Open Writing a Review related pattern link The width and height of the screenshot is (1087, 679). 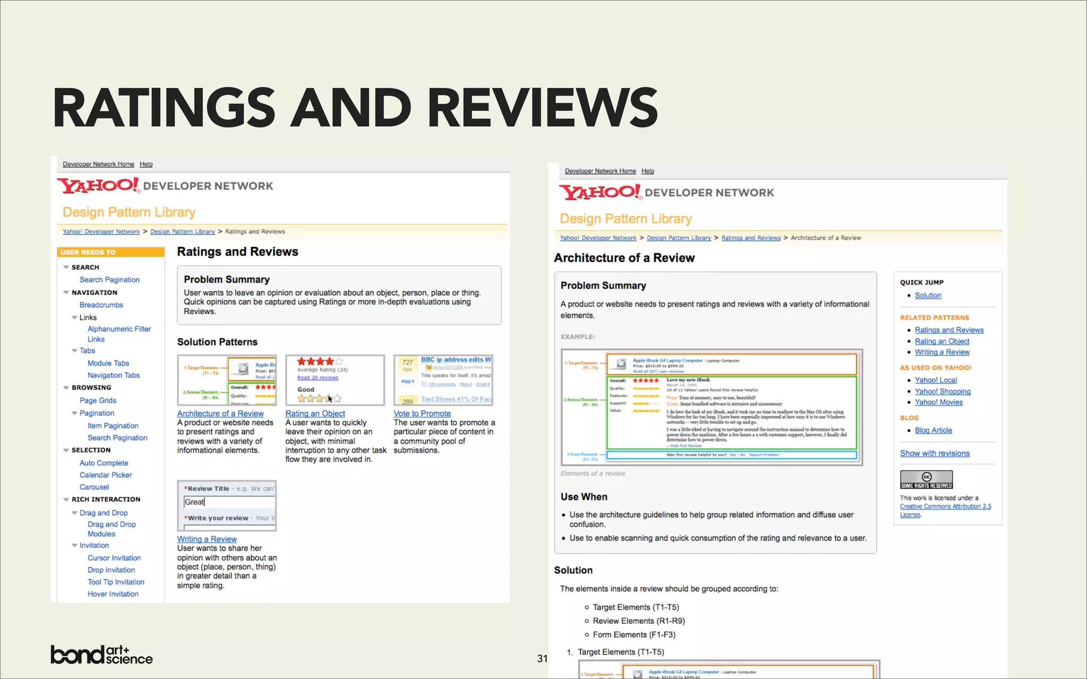(x=942, y=352)
